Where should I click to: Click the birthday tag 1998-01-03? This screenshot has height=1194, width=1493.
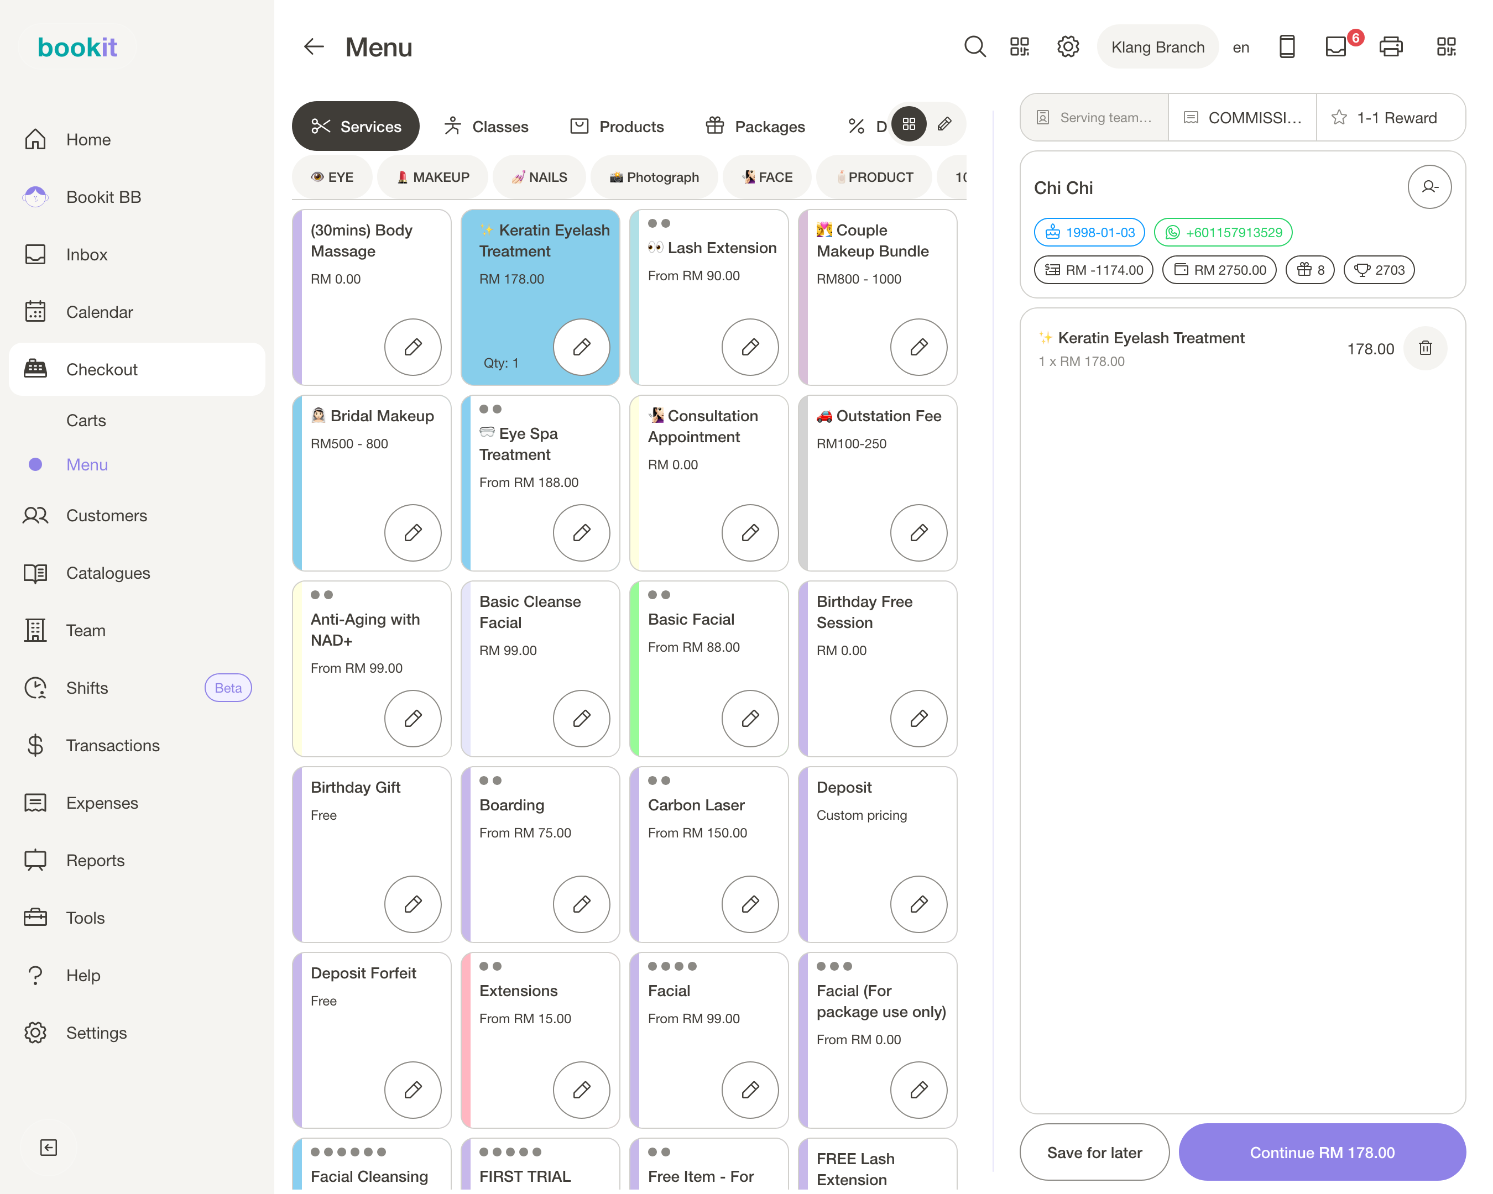click(1089, 233)
